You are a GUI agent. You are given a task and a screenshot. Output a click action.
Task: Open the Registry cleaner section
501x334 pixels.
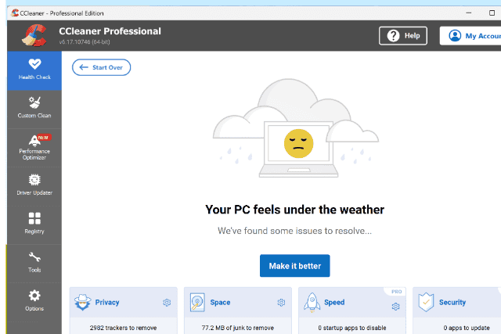point(34,225)
